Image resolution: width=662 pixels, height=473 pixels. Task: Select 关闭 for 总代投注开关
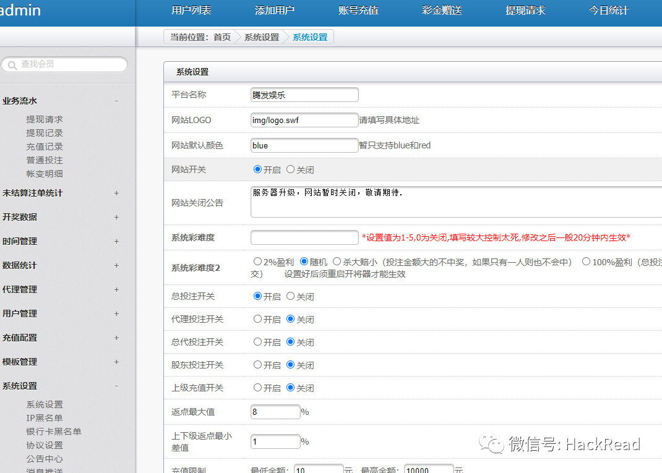(290, 342)
